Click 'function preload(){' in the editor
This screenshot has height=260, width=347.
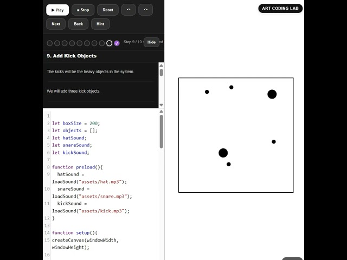click(x=78, y=167)
